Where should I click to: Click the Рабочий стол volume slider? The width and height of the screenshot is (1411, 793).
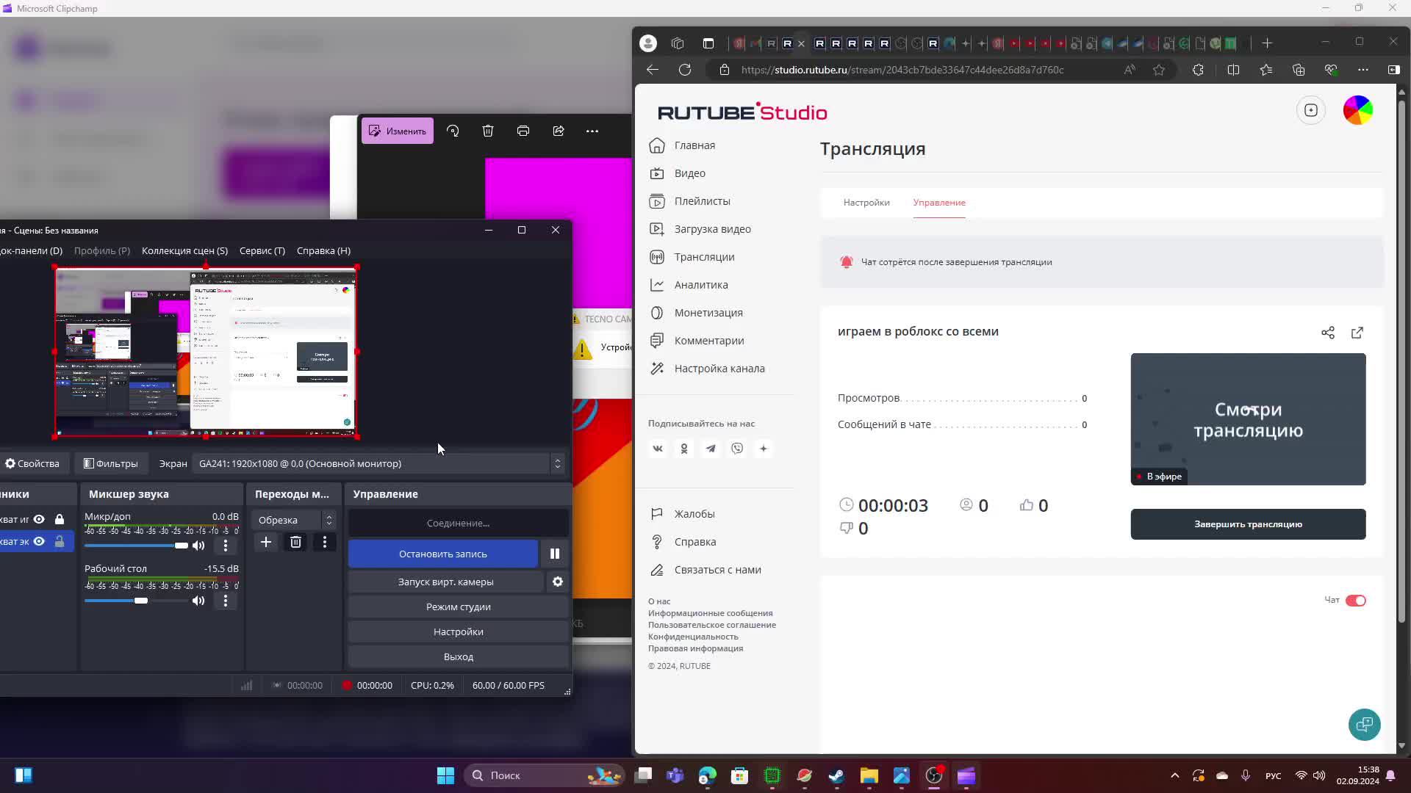[x=136, y=601]
